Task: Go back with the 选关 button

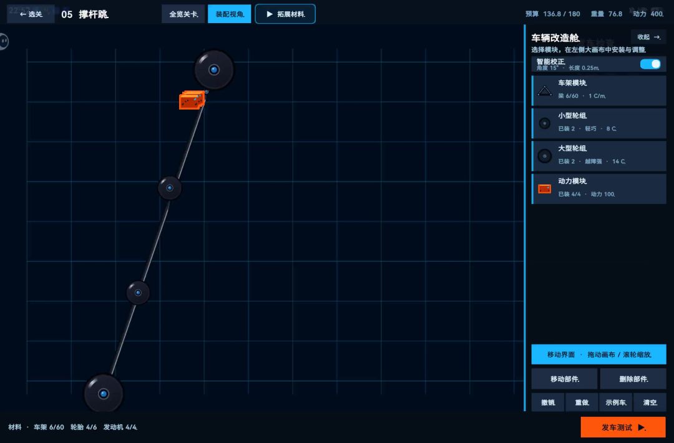Action: tap(31, 14)
